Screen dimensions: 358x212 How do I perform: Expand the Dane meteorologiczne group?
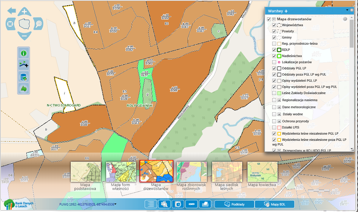(x=279, y=107)
